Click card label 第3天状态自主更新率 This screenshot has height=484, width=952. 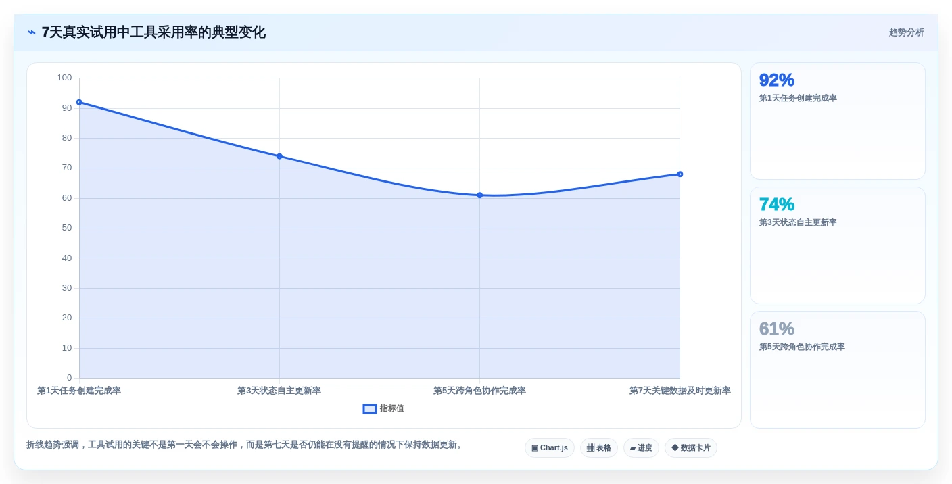point(798,222)
